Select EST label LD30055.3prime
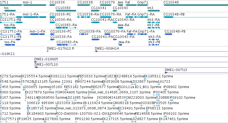 tap(36, 87)
